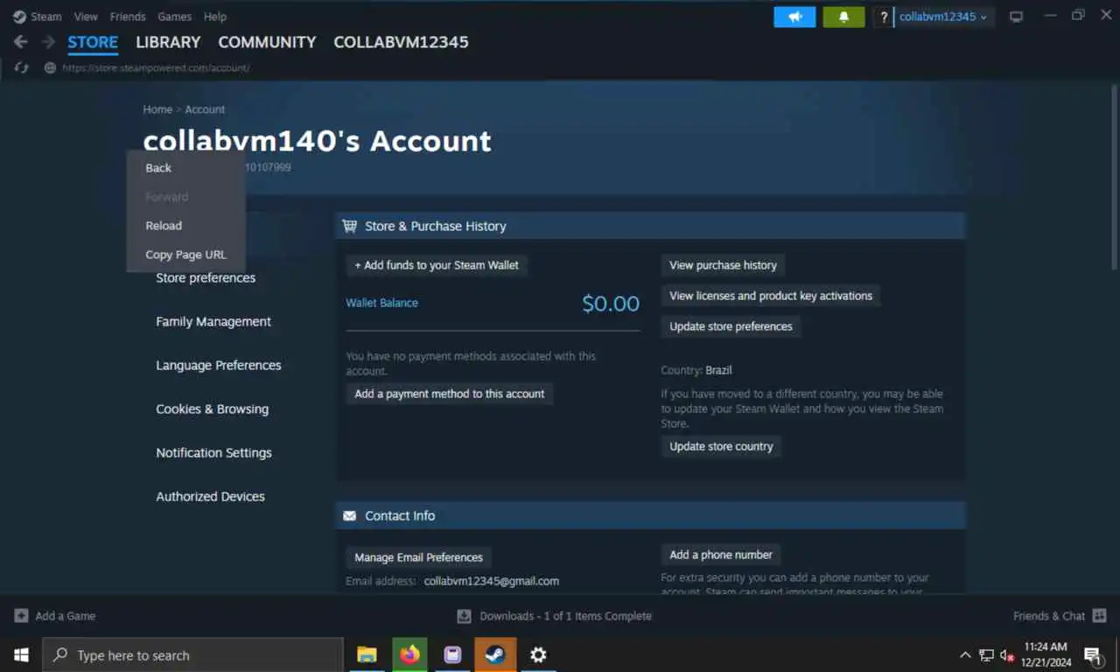Screen dimensions: 1120x672
Task: Open the green notifications bell icon
Action: click(x=843, y=17)
